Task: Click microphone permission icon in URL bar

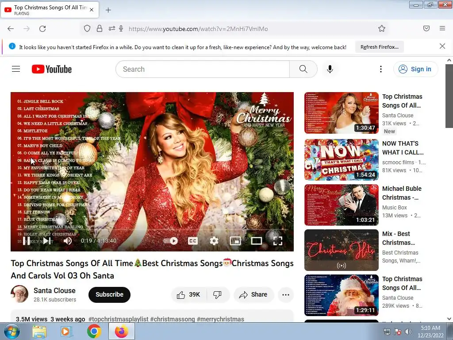Action: (121, 28)
